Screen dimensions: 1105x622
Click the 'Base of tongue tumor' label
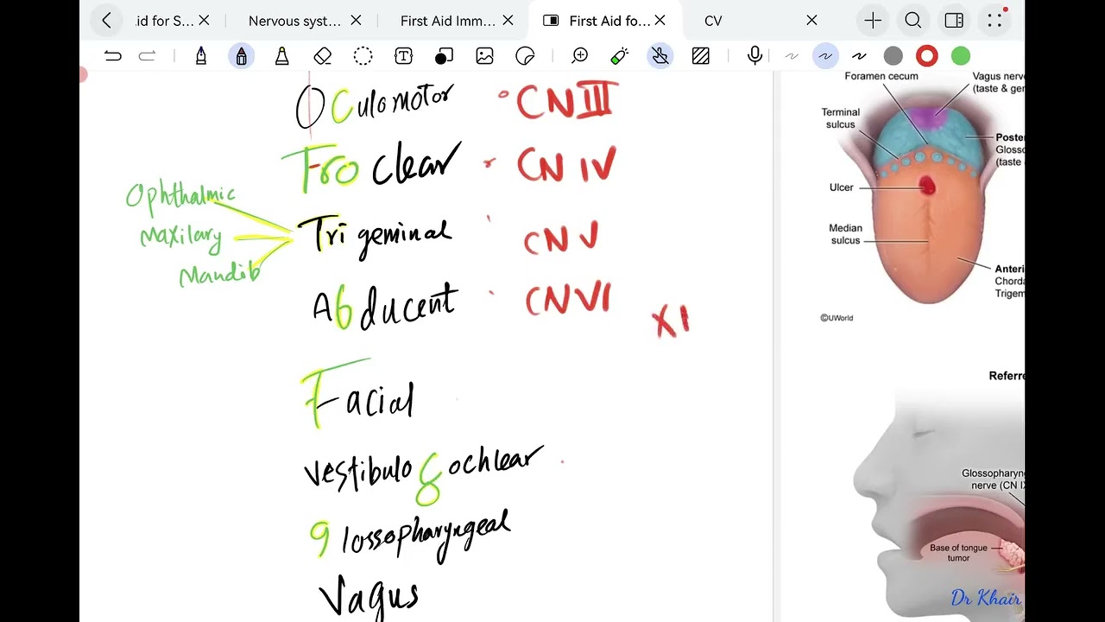tap(958, 553)
